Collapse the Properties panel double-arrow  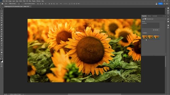tap(163, 16)
